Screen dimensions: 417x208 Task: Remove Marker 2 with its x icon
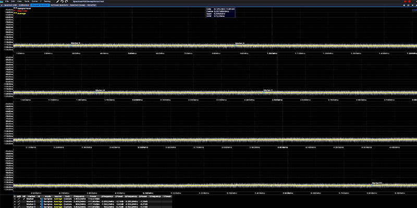pyautogui.click(x=15, y=201)
